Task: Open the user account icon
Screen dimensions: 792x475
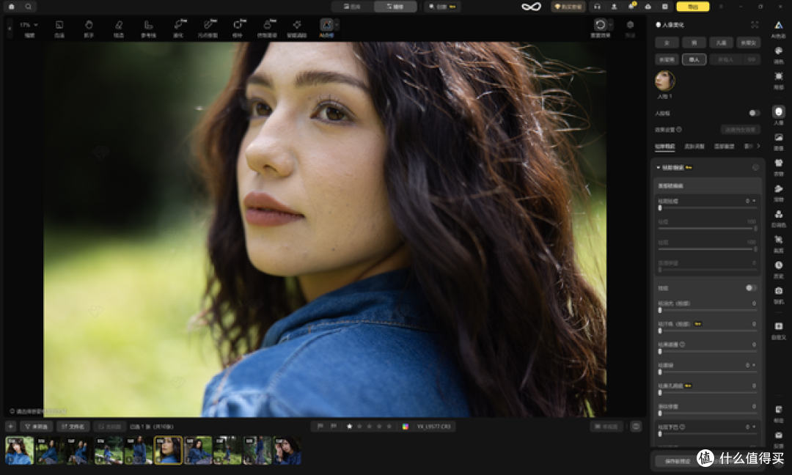Action: (615, 7)
